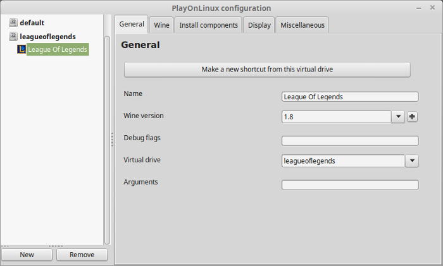Select the default virtual drive

pyautogui.click(x=32, y=23)
